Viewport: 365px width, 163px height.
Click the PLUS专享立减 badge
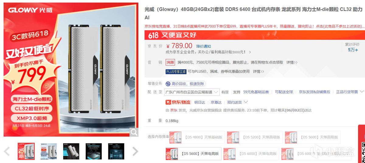176,72
